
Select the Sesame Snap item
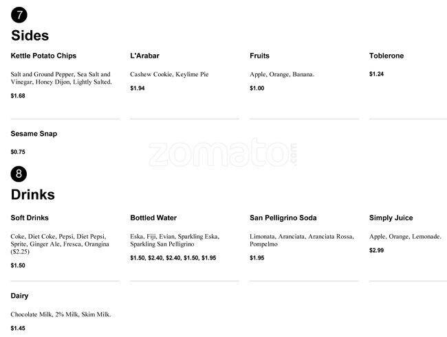click(34, 134)
